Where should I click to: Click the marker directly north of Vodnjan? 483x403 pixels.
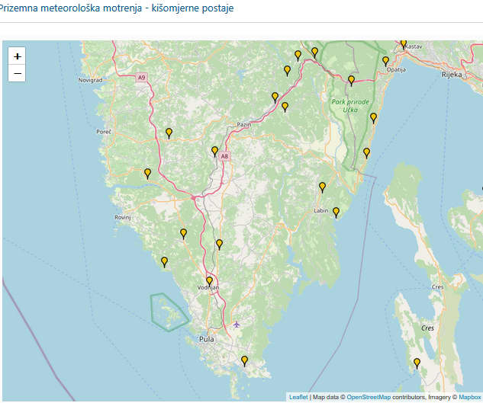click(x=219, y=244)
